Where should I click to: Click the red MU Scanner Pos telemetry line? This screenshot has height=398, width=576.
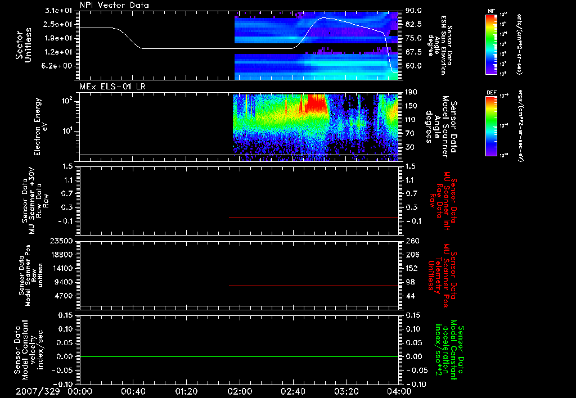(x=313, y=286)
